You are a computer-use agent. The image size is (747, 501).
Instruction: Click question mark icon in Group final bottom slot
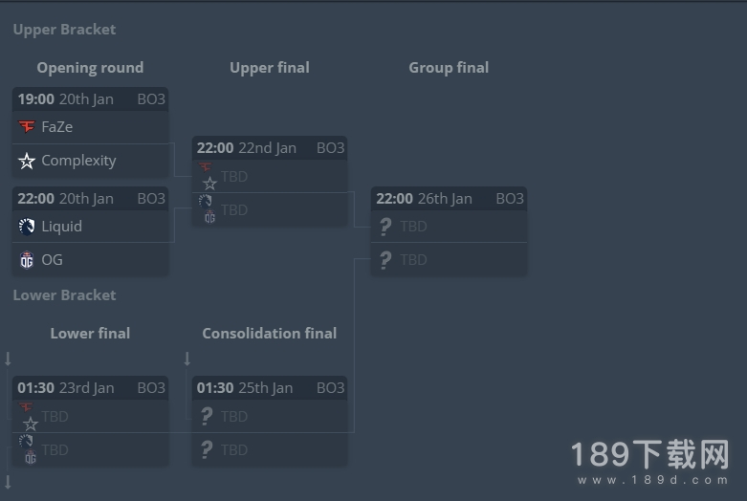pyautogui.click(x=384, y=260)
